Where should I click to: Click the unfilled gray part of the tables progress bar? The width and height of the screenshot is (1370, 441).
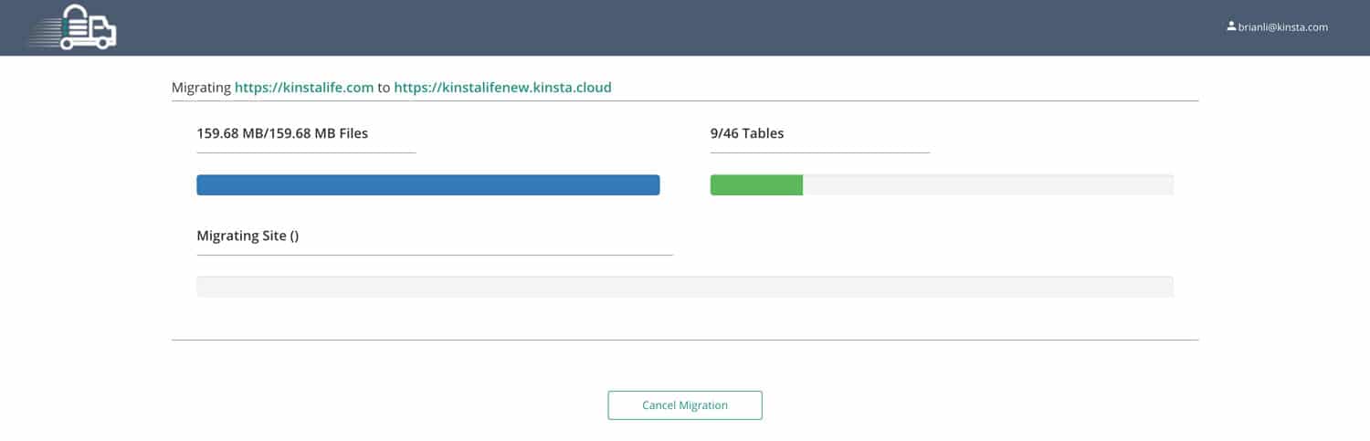click(x=986, y=184)
